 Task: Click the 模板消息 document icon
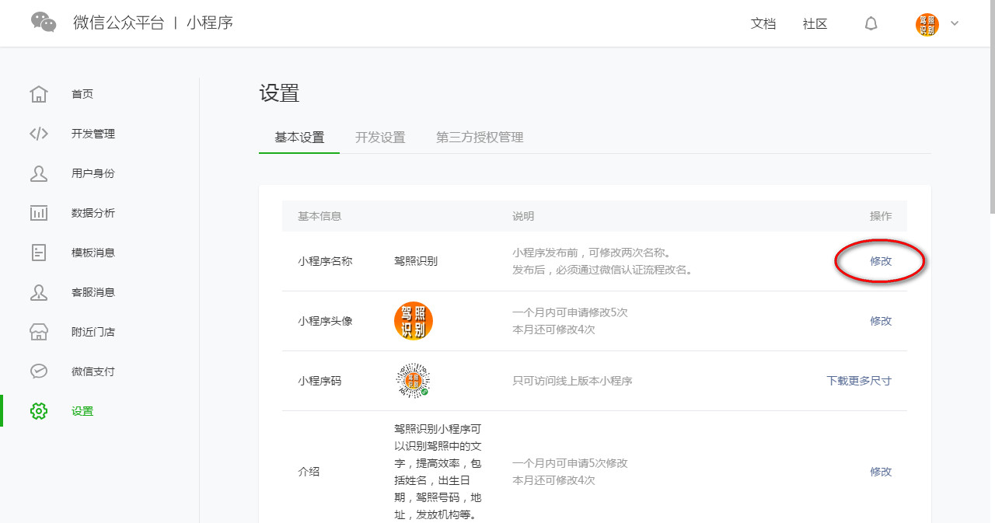coord(39,253)
